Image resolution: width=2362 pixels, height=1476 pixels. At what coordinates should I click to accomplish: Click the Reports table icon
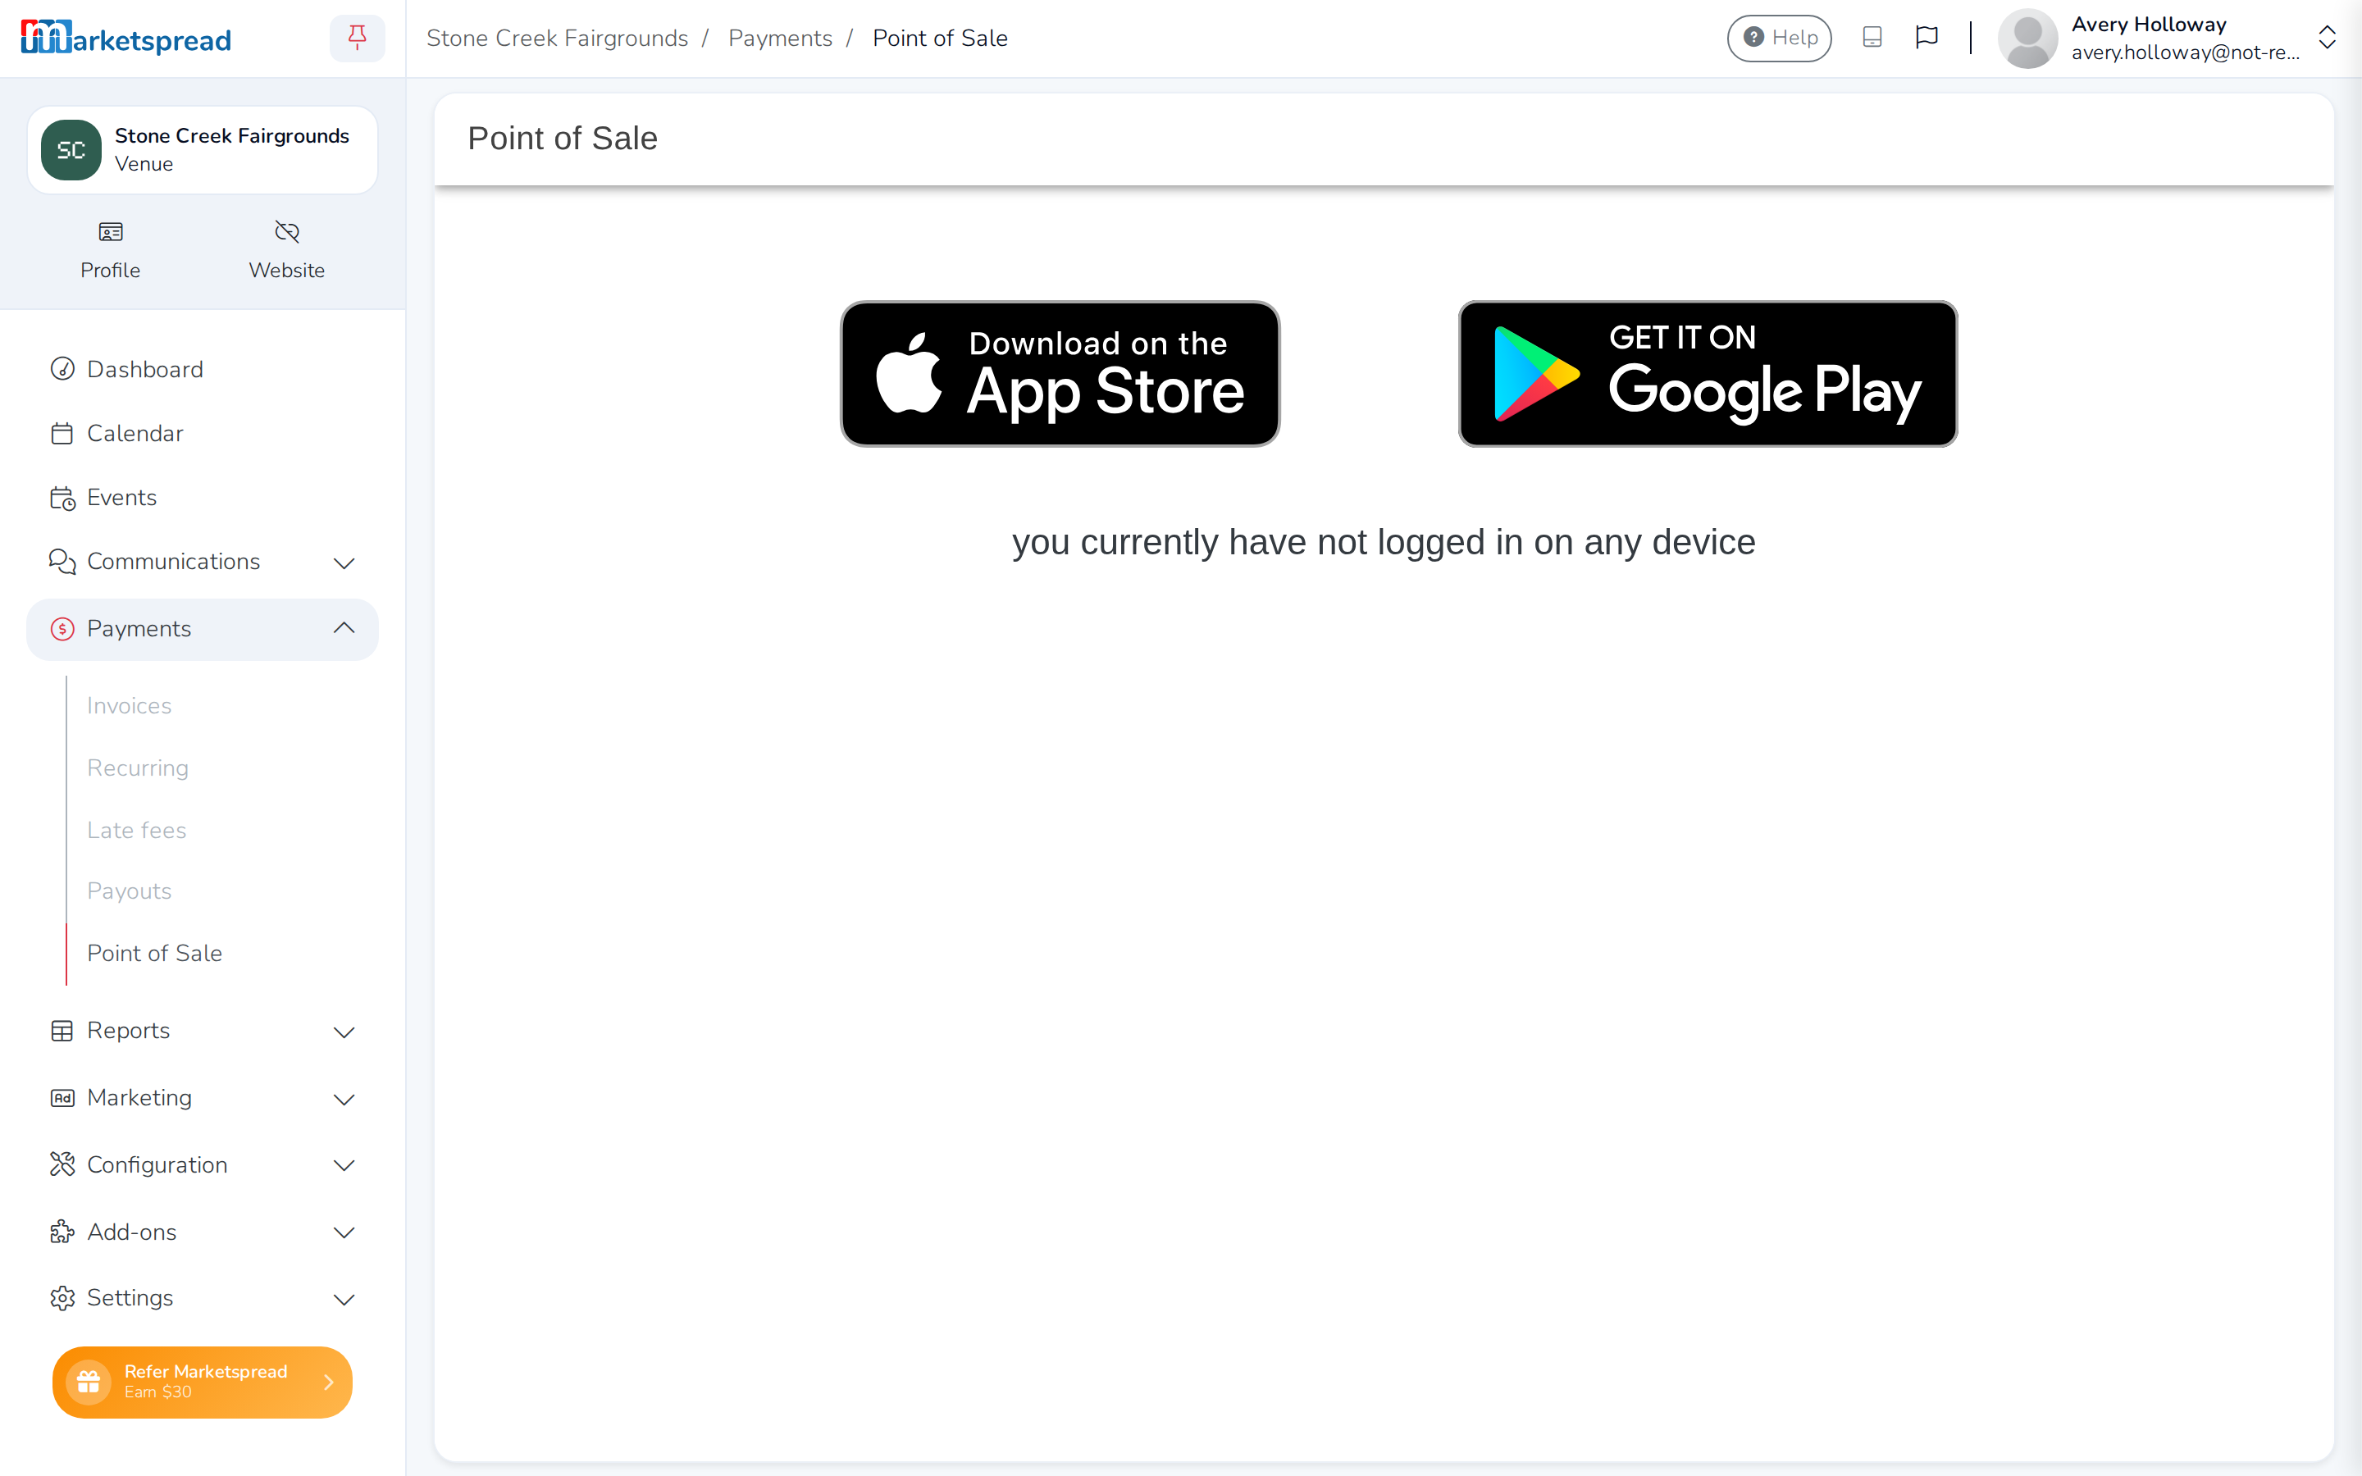pos(62,1031)
